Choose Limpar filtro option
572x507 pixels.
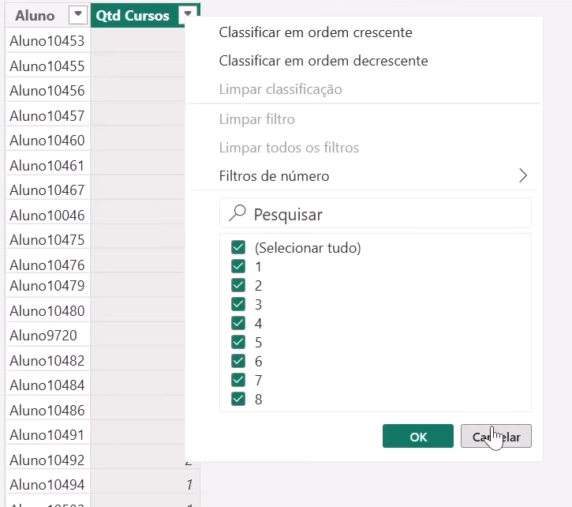click(257, 119)
